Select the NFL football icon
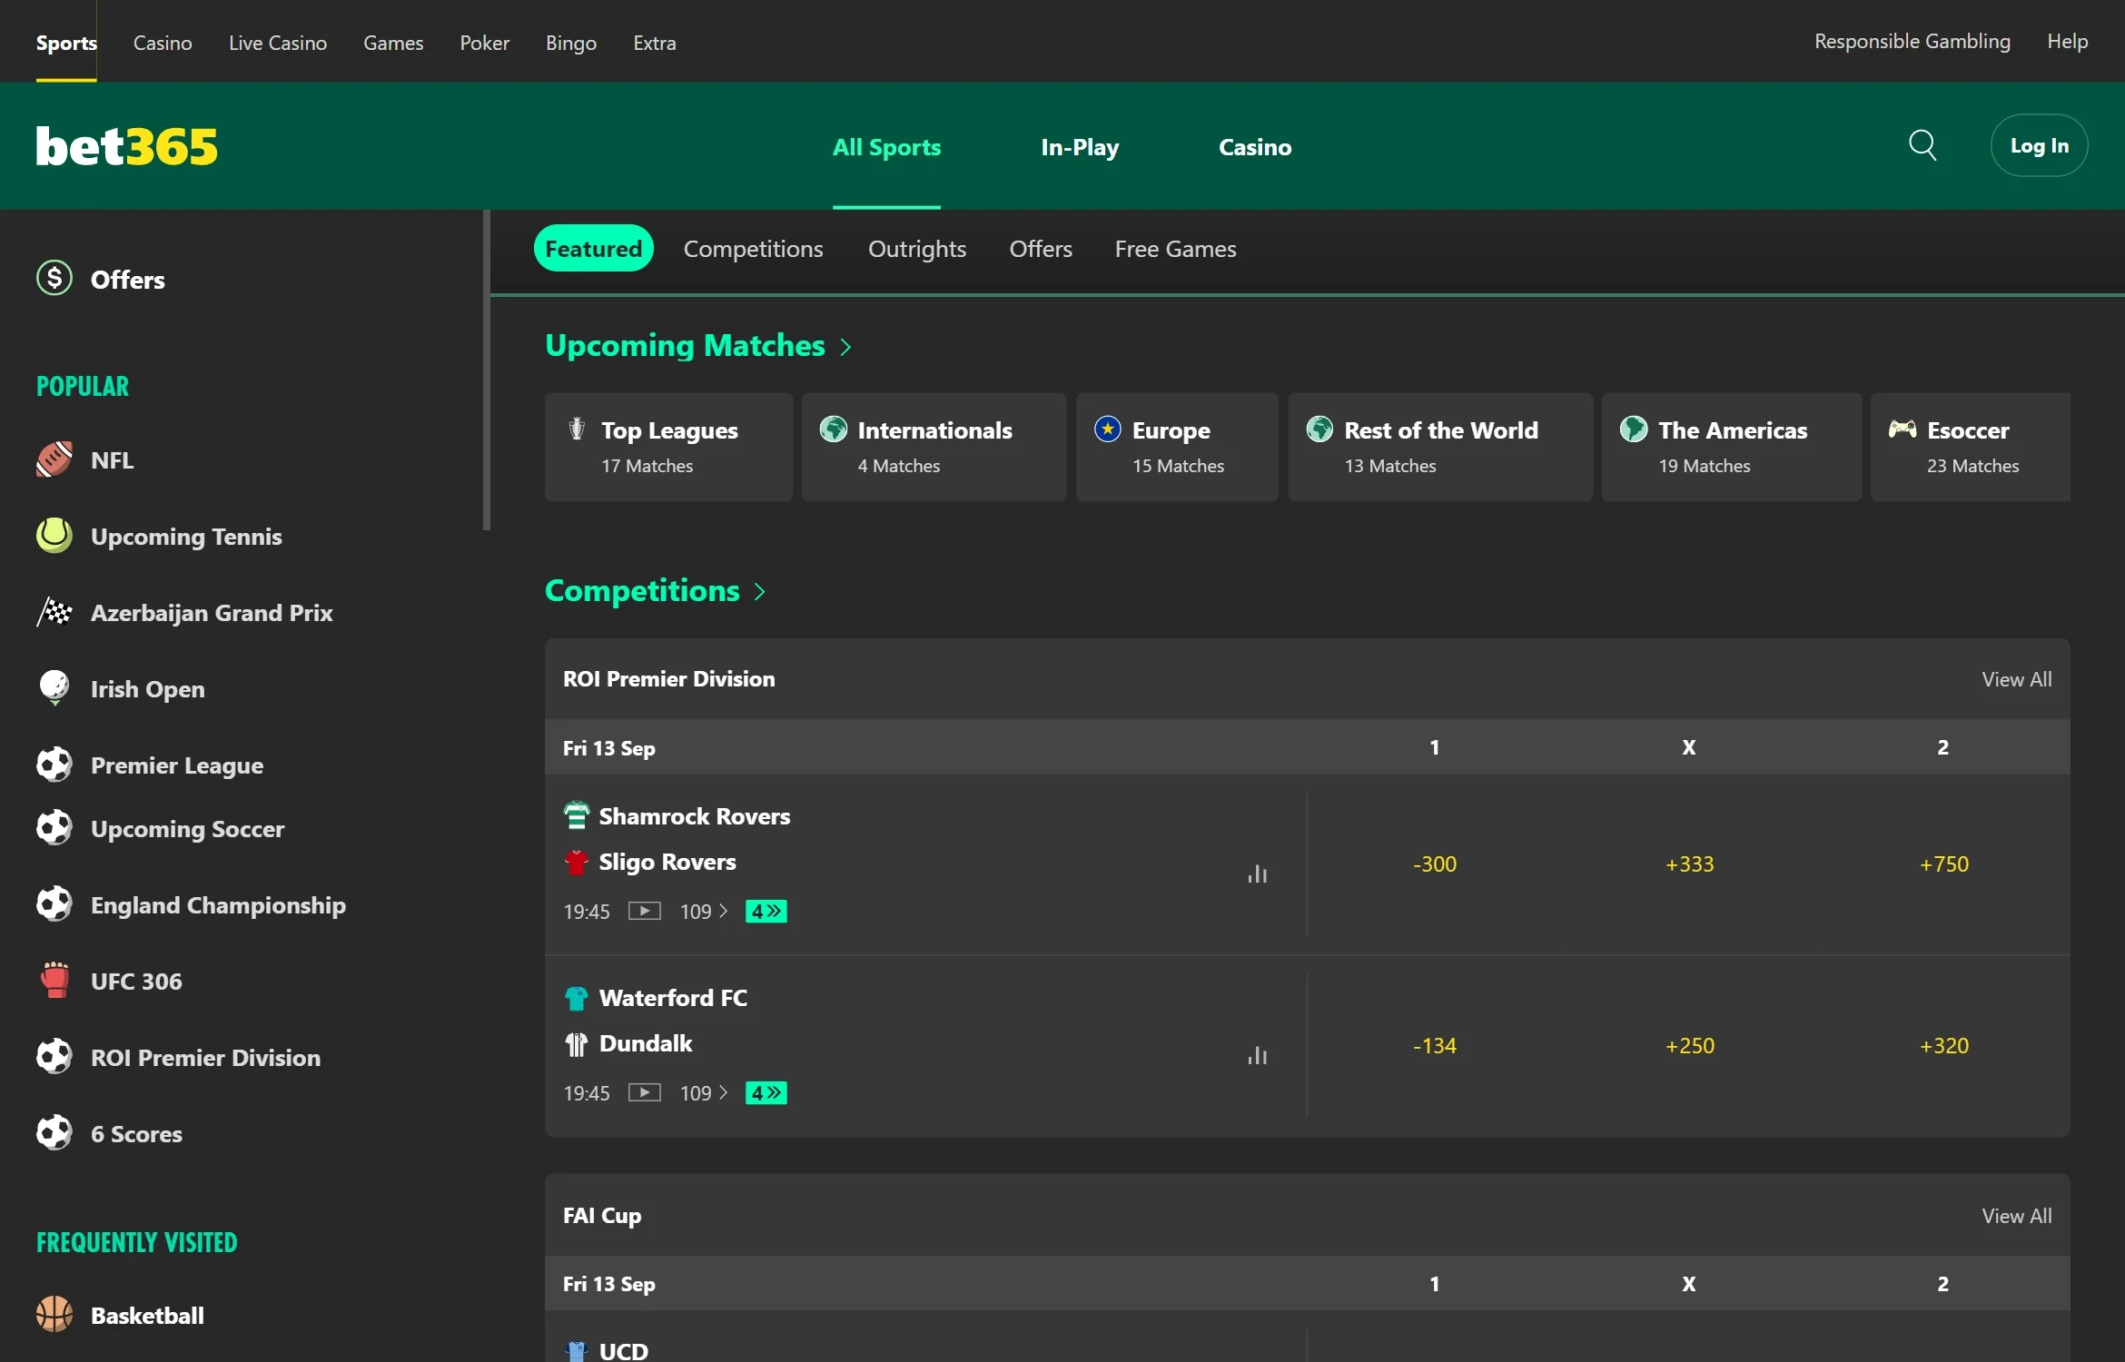Image resolution: width=2125 pixels, height=1362 pixels. (54, 459)
